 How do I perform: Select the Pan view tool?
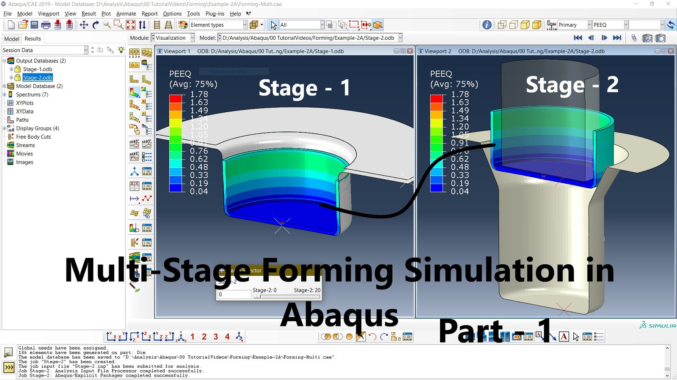(84, 25)
